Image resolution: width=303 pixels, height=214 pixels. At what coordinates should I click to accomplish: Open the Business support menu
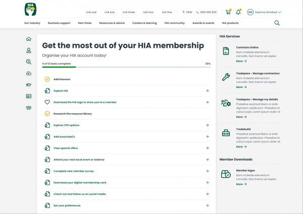[x=59, y=23]
